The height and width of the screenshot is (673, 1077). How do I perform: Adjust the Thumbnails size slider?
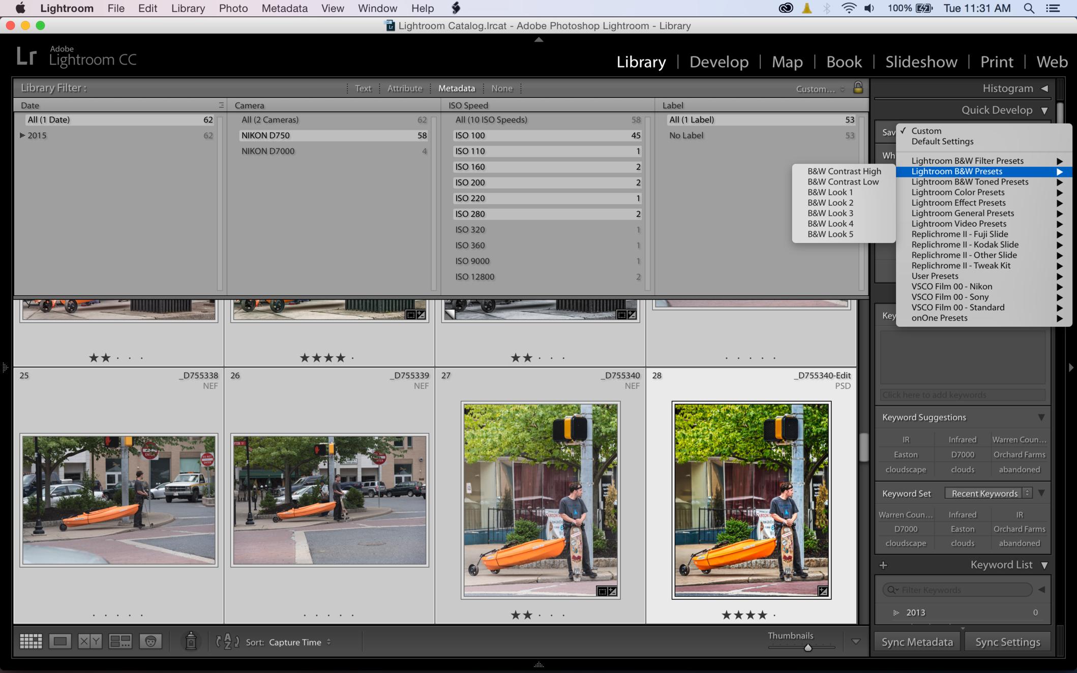pyautogui.click(x=807, y=648)
